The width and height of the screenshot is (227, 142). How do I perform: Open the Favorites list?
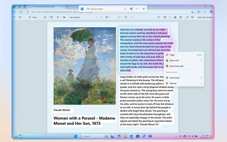pyautogui.click(x=199, y=12)
